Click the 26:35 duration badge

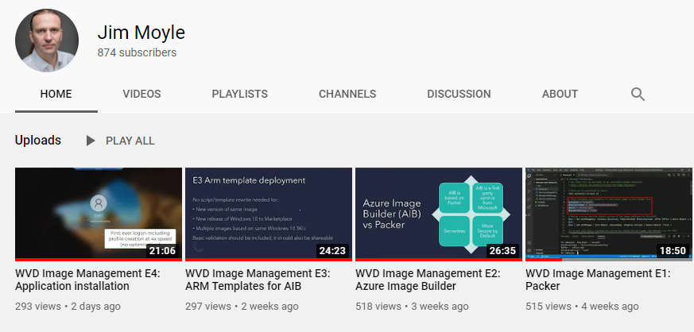point(502,251)
